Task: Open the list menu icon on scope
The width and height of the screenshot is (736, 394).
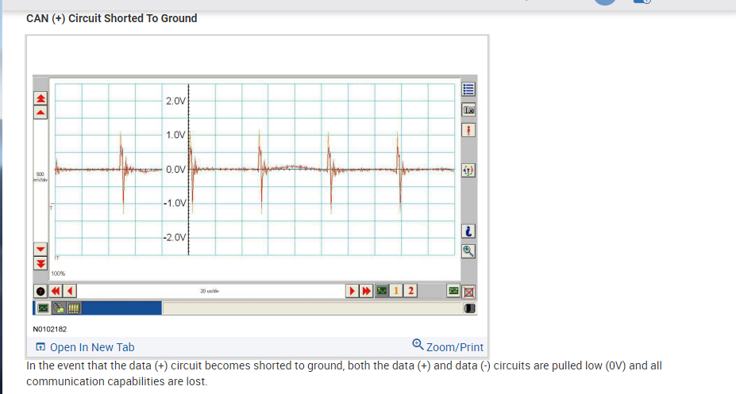Action: tap(468, 89)
